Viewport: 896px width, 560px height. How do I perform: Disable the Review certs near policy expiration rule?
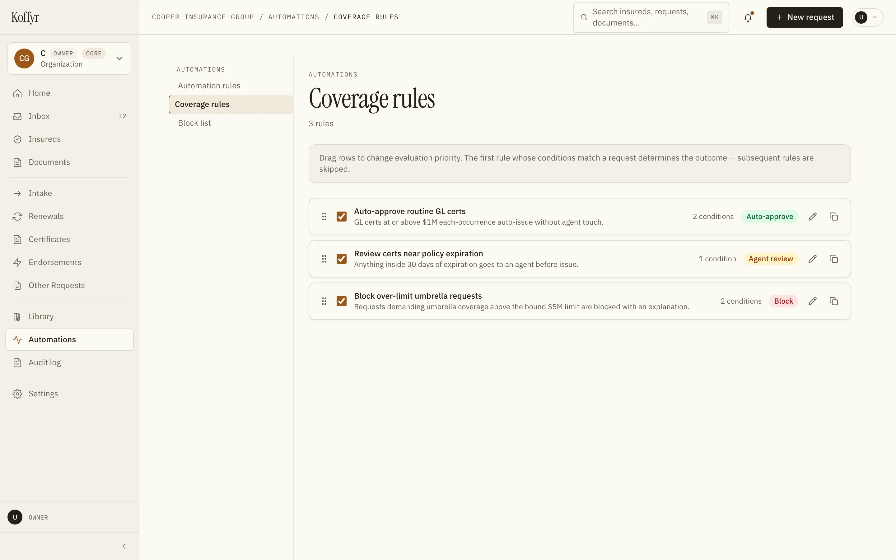tap(341, 259)
